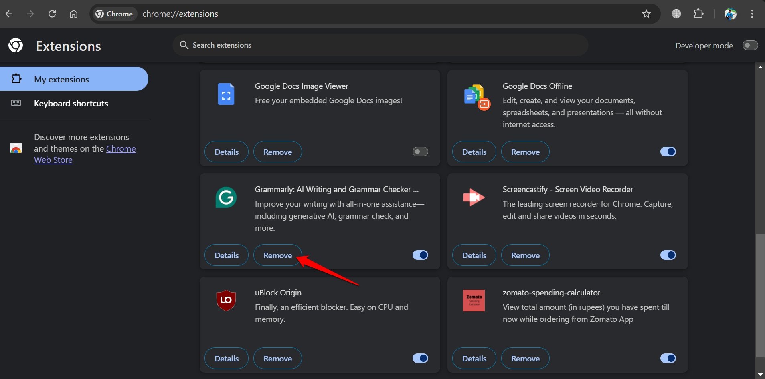Disable the zomato-spending-calculator toggle

[668, 358]
